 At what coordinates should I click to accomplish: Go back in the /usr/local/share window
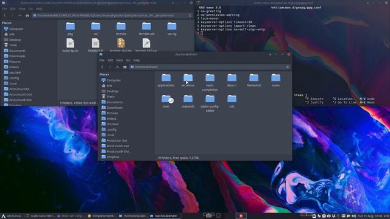[x=102, y=67]
